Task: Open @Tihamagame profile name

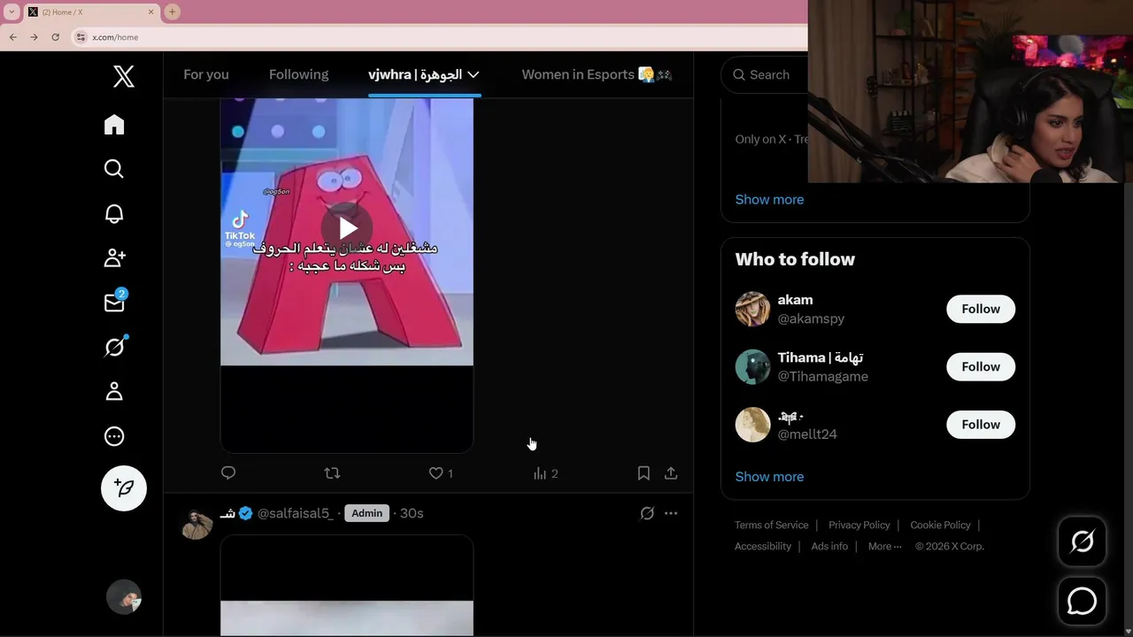Action: [820, 357]
